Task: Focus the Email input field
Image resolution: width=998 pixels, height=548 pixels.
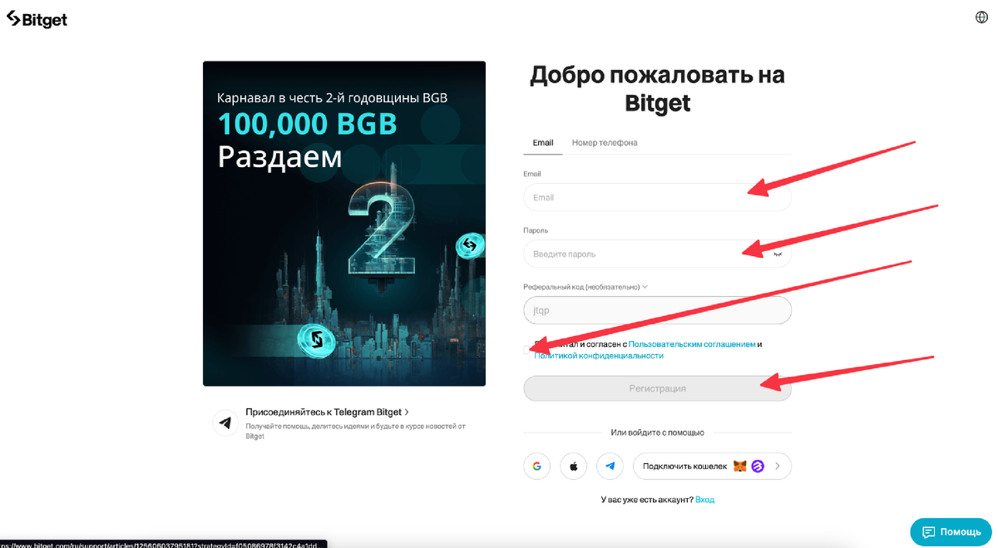Action: coord(657,197)
